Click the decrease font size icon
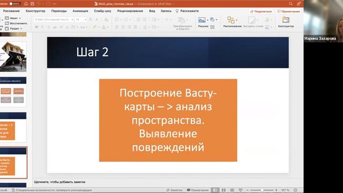 [96, 19]
